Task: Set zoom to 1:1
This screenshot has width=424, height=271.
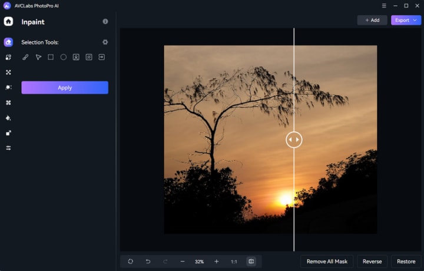Action: click(x=234, y=262)
